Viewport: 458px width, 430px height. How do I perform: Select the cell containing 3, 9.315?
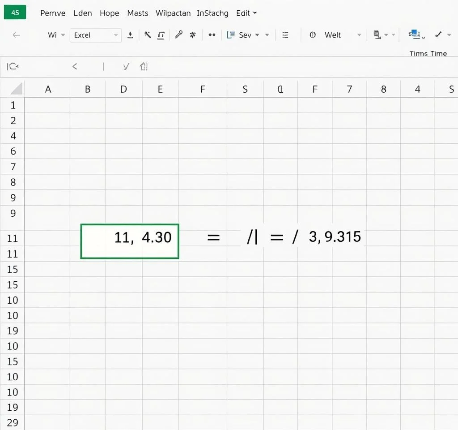tap(335, 237)
